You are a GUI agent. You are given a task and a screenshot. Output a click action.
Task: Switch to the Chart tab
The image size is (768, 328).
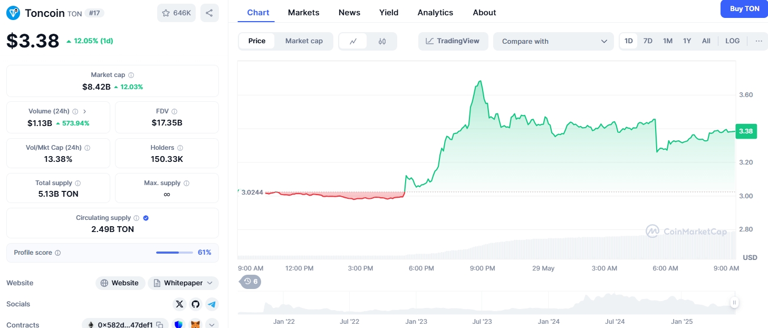click(x=258, y=13)
